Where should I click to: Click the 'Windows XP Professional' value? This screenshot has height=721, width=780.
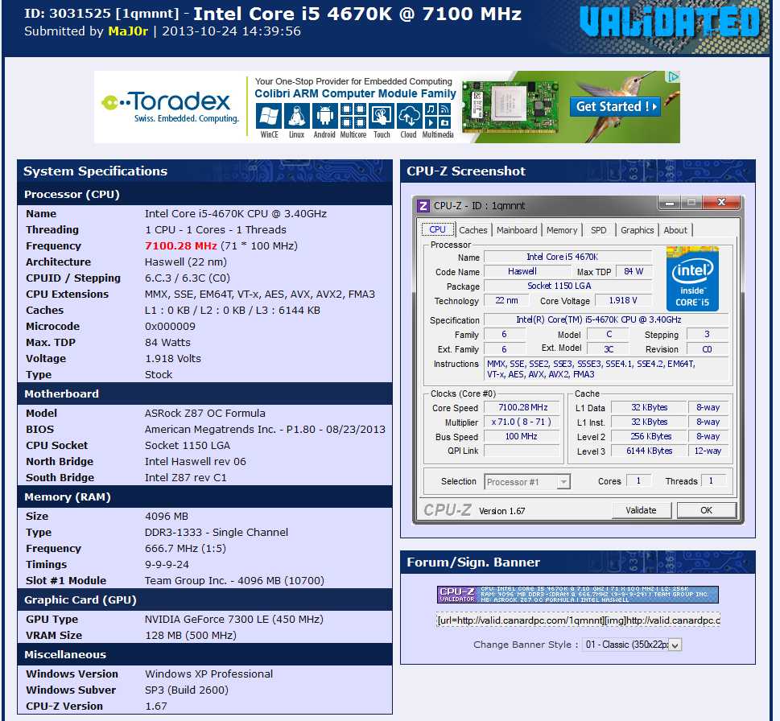pyautogui.click(x=209, y=674)
